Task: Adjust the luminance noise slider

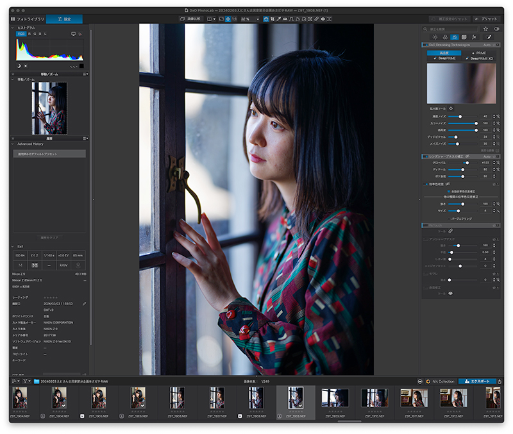Action: click(x=461, y=116)
